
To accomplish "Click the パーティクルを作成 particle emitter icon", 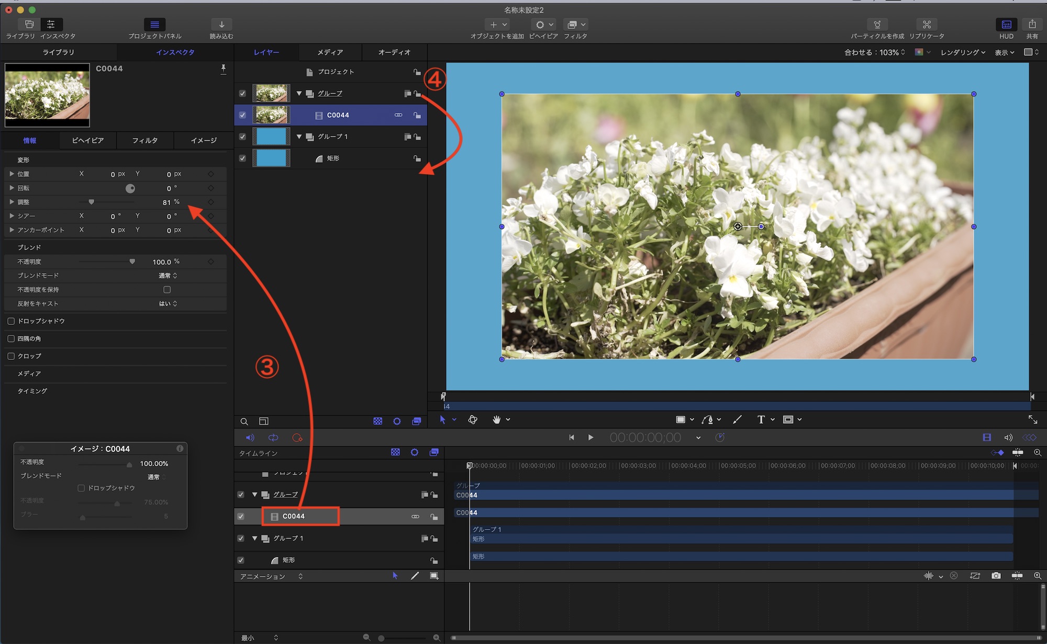I will coord(877,25).
